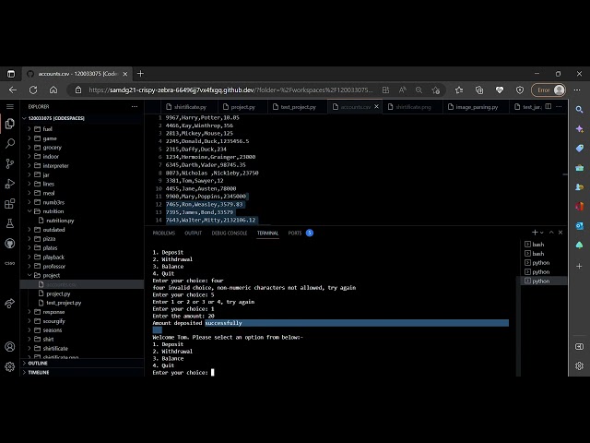The image size is (590, 443).
Task: Split the editor to the right
Action: click(549, 107)
